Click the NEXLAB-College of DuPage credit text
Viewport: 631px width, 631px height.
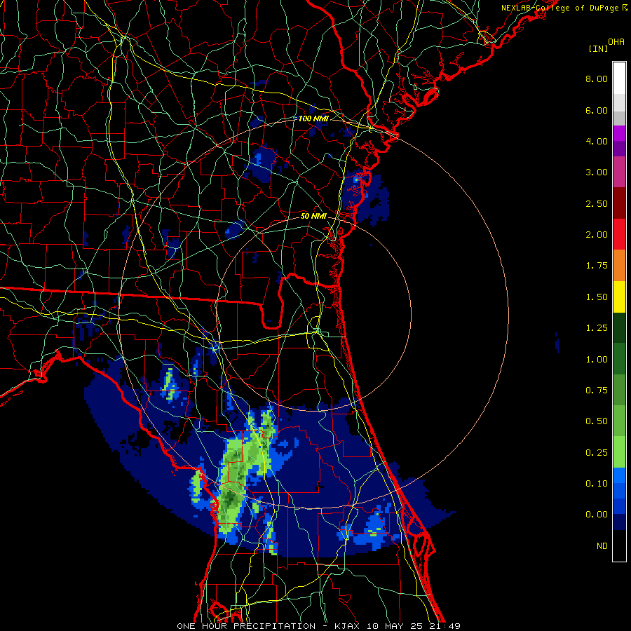coord(564,8)
